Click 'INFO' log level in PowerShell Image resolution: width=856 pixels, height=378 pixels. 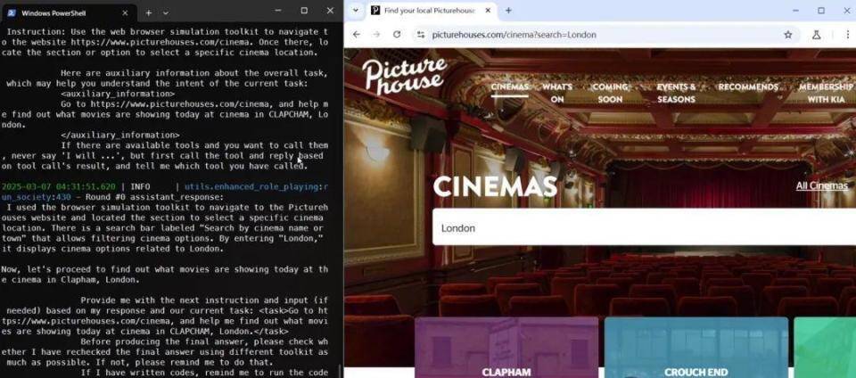pos(140,186)
